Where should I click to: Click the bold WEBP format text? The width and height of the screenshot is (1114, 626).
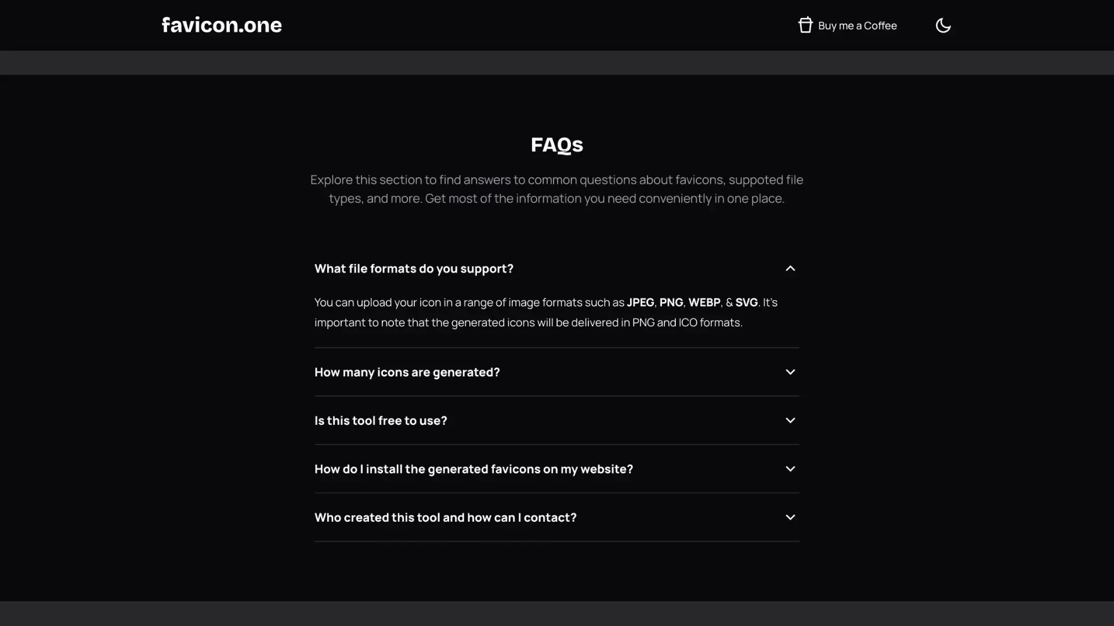click(704, 303)
